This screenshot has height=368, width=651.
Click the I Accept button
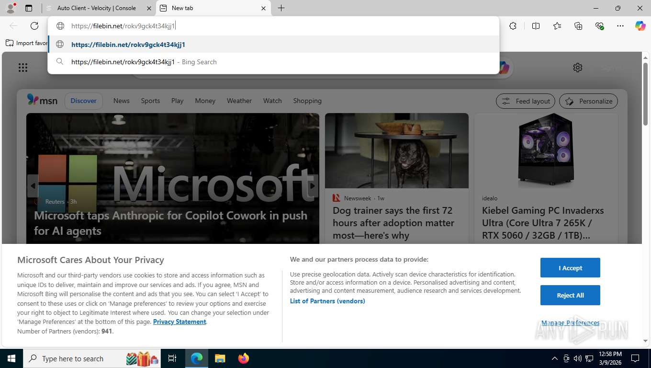570,268
